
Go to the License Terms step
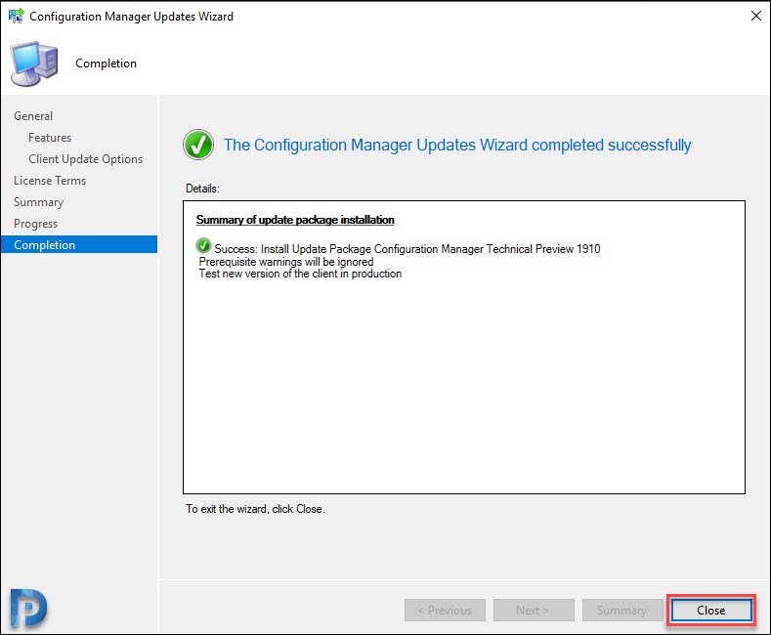pyautogui.click(x=50, y=181)
